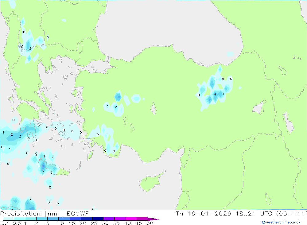Click the '(06+111)' forecast offset text

[x=291, y=213]
